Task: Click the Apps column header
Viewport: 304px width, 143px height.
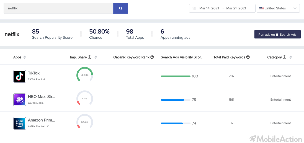Action: point(17,57)
